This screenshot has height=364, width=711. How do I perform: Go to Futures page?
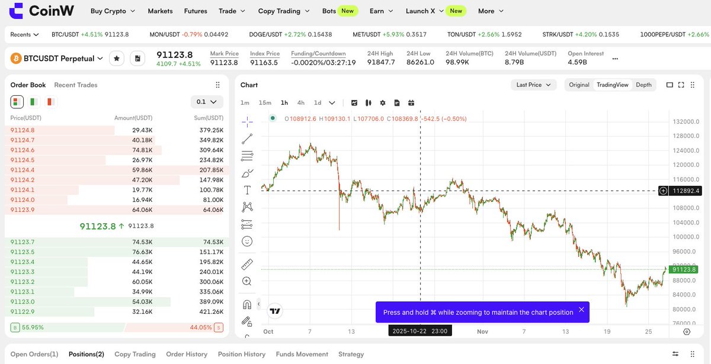tap(196, 11)
